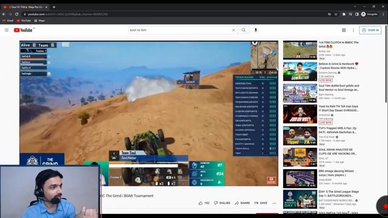Close the Soul VS TSM tab

[46, 7]
